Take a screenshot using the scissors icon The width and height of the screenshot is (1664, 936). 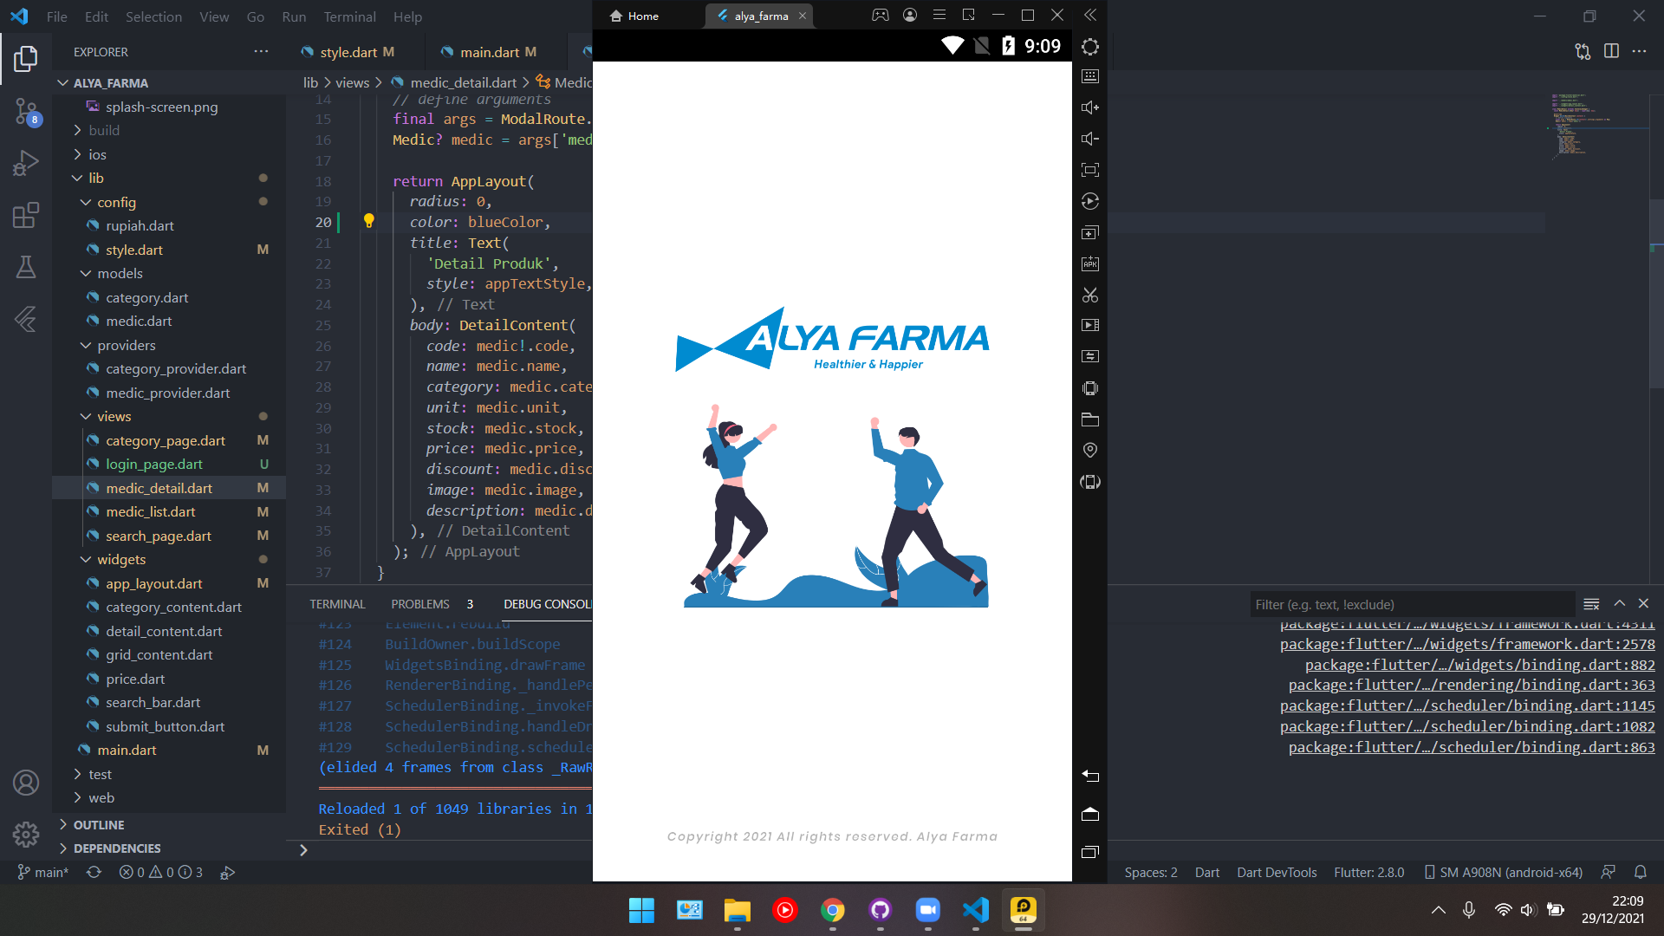1089,296
